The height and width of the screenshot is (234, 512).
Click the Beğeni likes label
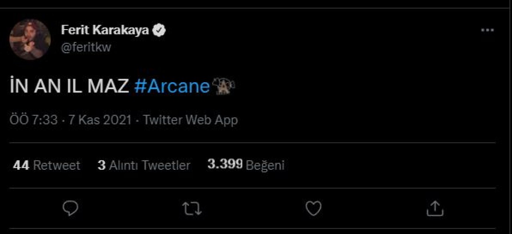pos(265,165)
